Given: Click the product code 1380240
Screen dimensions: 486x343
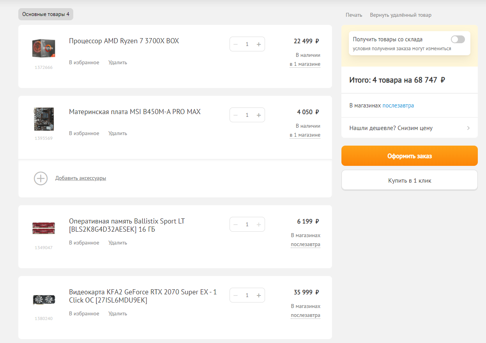Looking at the screenshot, I should click(x=44, y=318).
